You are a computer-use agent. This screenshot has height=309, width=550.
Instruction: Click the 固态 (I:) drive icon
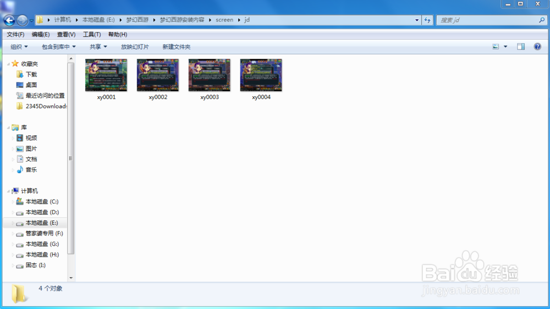tap(20, 266)
